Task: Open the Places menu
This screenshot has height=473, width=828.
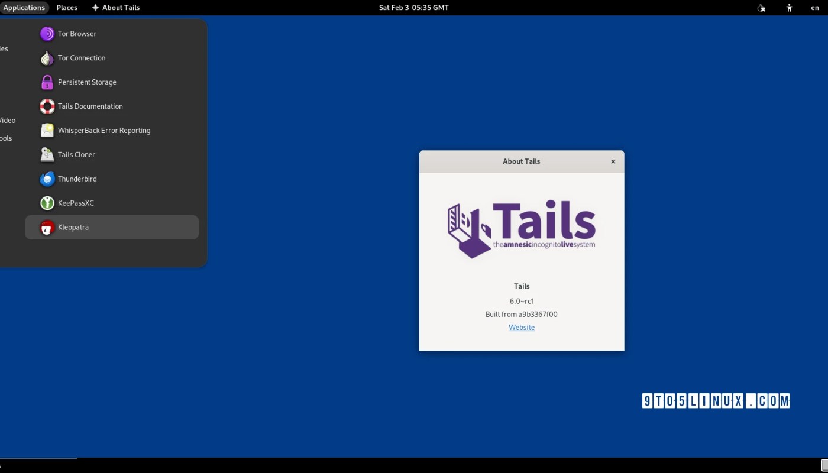Action: coord(67,8)
